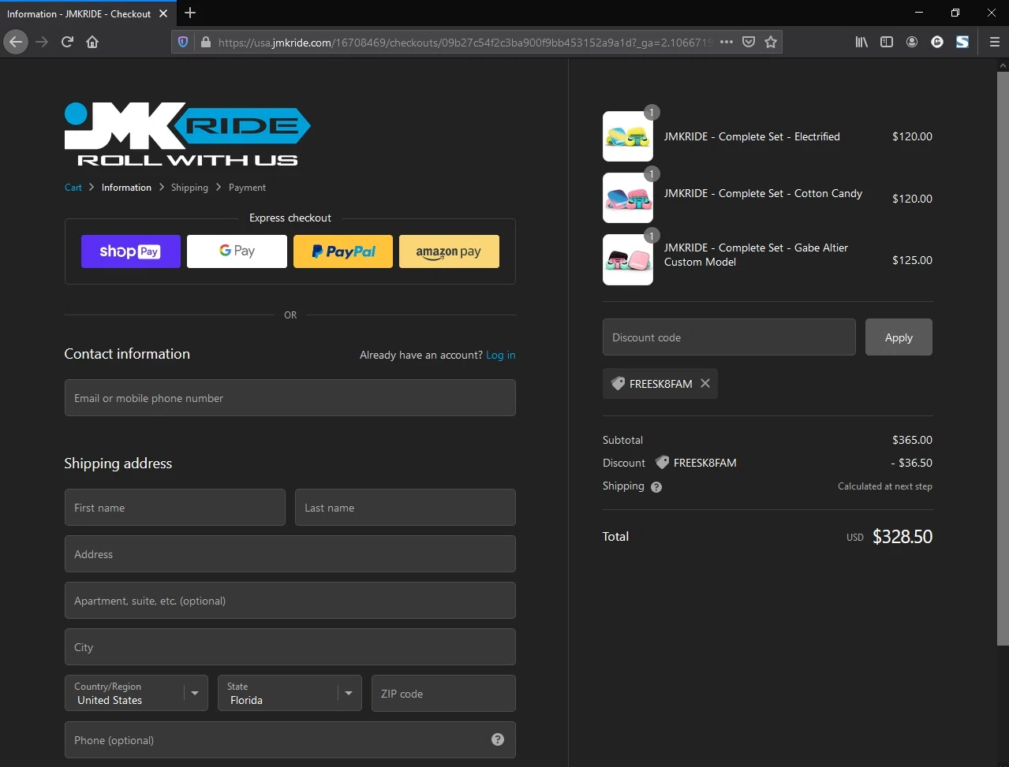The image size is (1009, 767).
Task: Click the First name field
Action: [175, 507]
